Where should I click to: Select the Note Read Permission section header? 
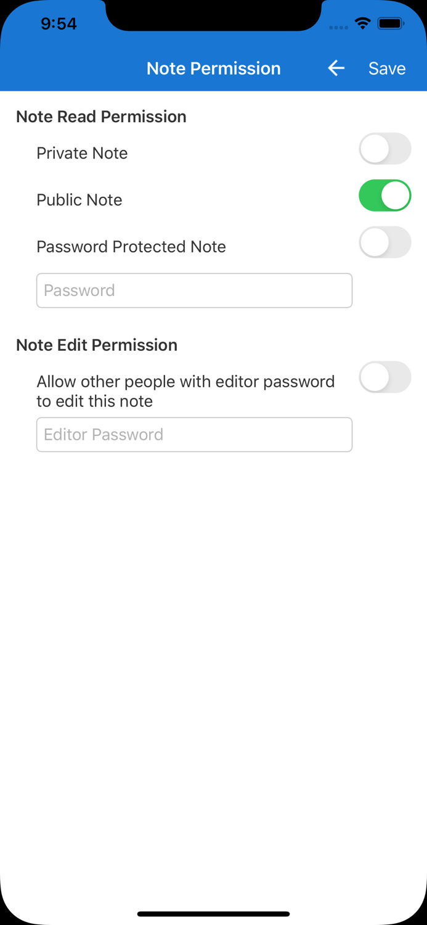pyautogui.click(x=100, y=117)
